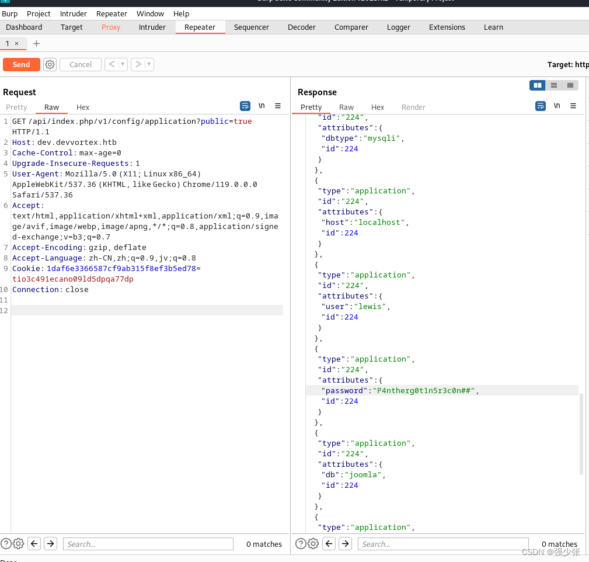Go to the Intruder tool tab
The image size is (589, 562).
click(x=152, y=27)
